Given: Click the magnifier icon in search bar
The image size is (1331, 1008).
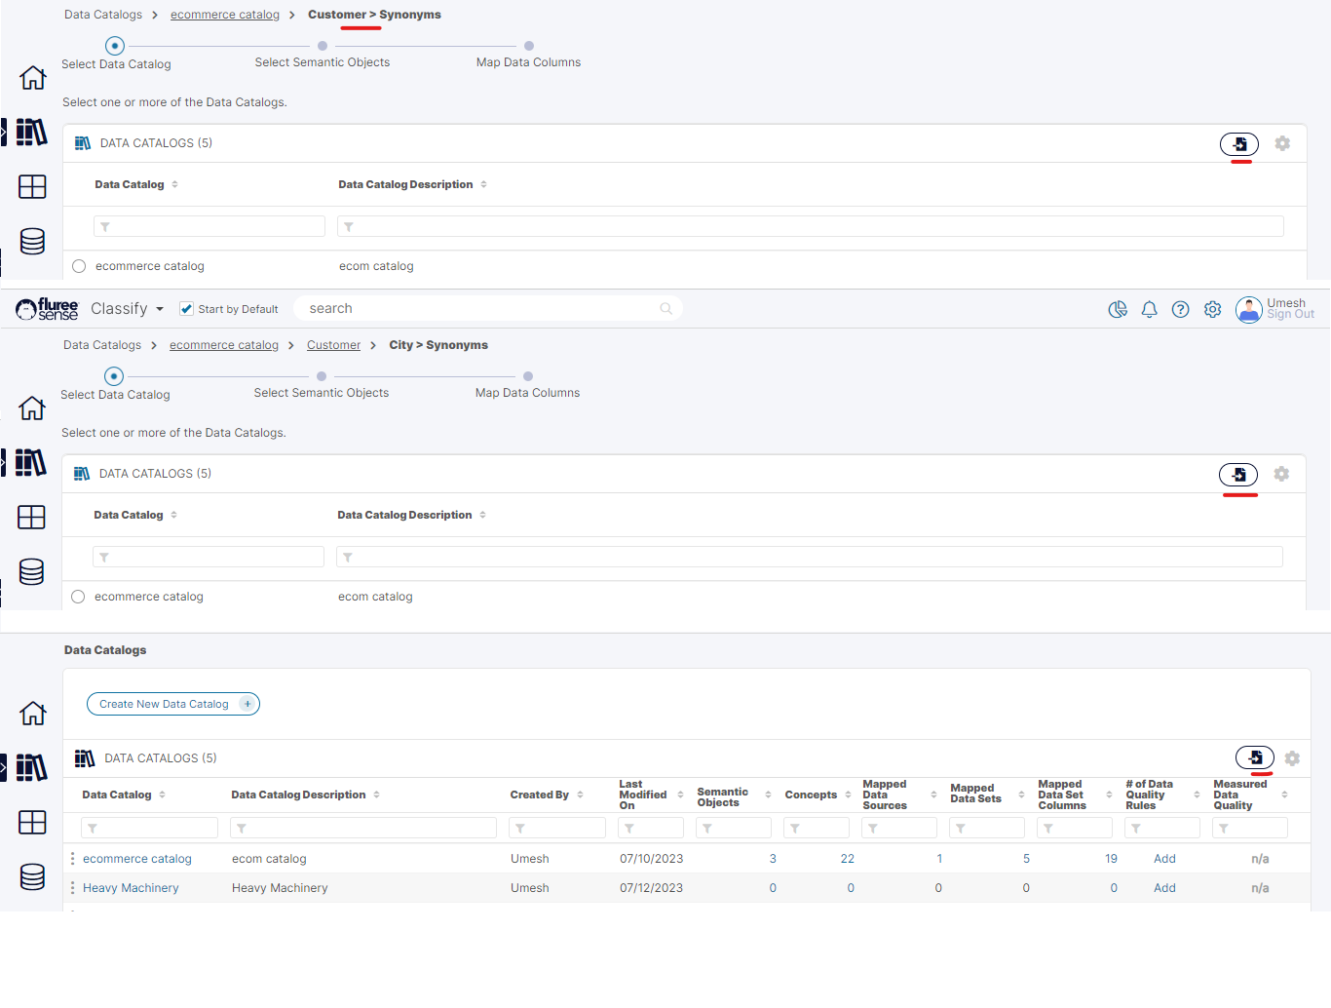Looking at the screenshot, I should (665, 309).
